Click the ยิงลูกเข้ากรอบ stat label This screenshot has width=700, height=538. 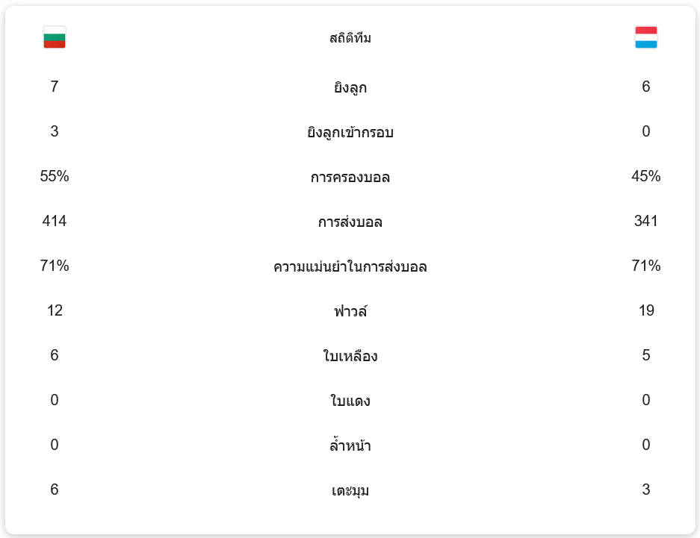350,132
